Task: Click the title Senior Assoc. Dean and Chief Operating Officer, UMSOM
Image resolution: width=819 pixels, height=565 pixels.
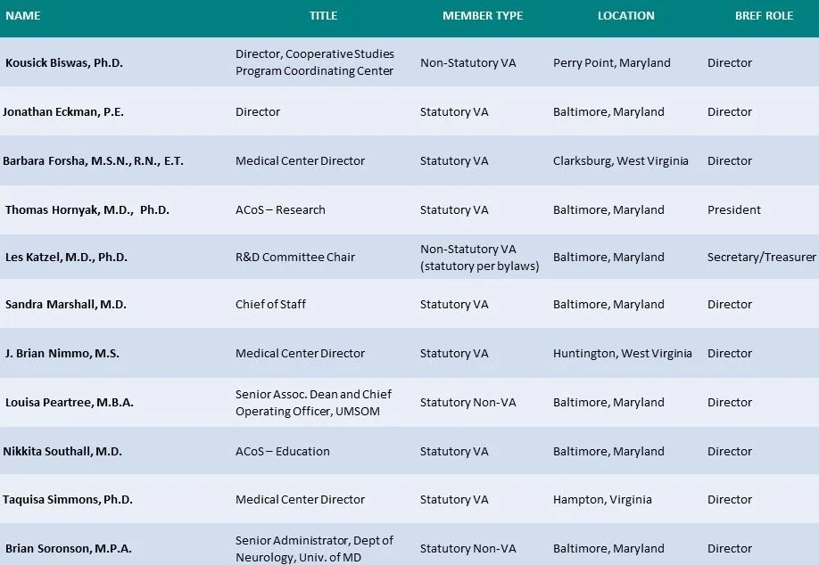Action: pyautogui.click(x=313, y=402)
